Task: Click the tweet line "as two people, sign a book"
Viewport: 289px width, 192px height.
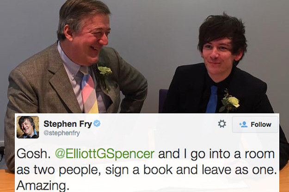Action: click(x=94, y=170)
